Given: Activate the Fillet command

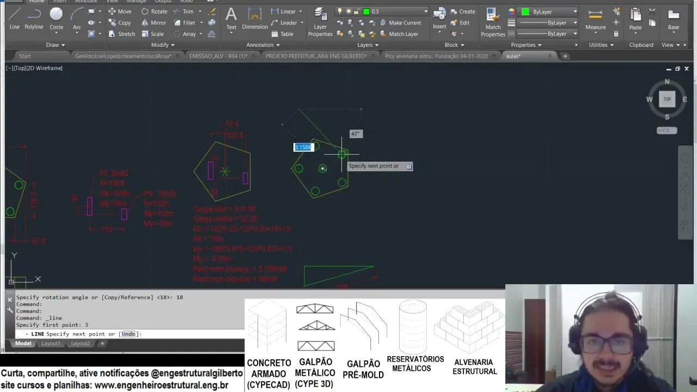Looking at the screenshot, I should click(x=185, y=23).
